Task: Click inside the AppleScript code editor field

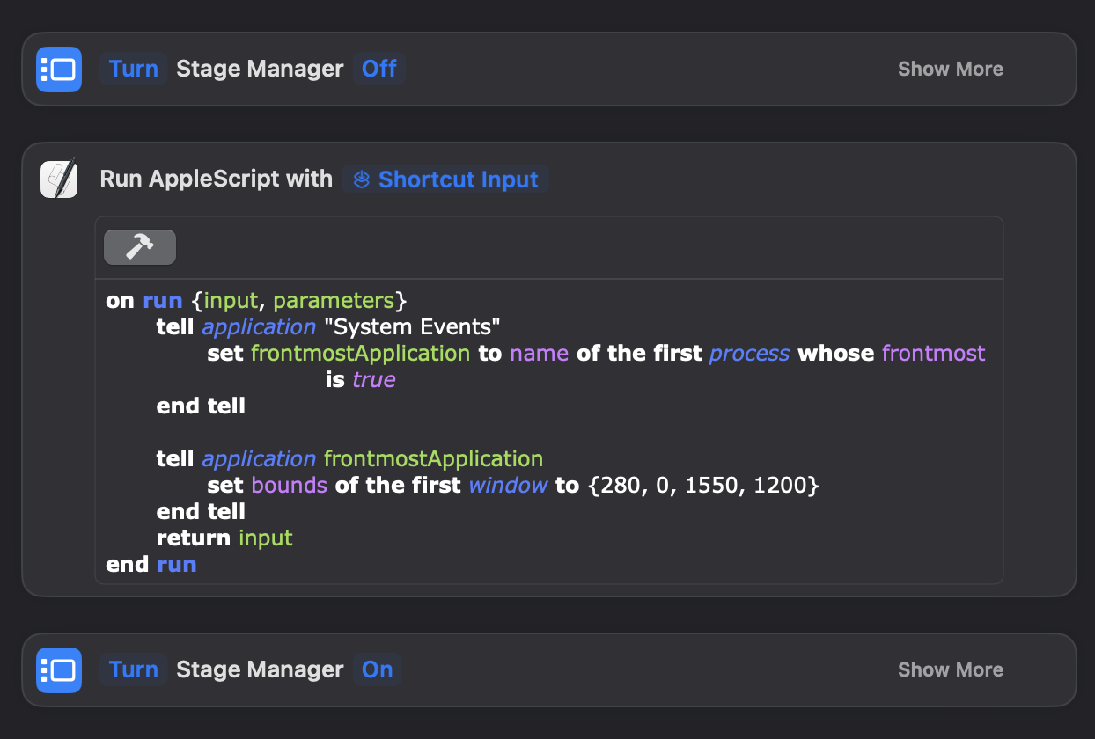Action: pos(549,431)
